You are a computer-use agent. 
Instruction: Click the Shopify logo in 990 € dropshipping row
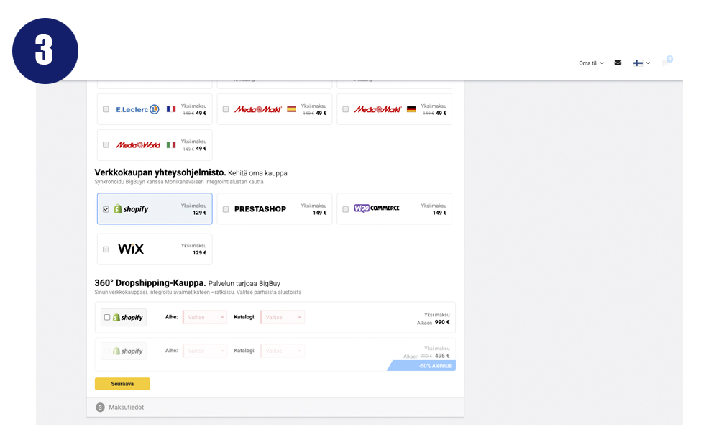128,317
